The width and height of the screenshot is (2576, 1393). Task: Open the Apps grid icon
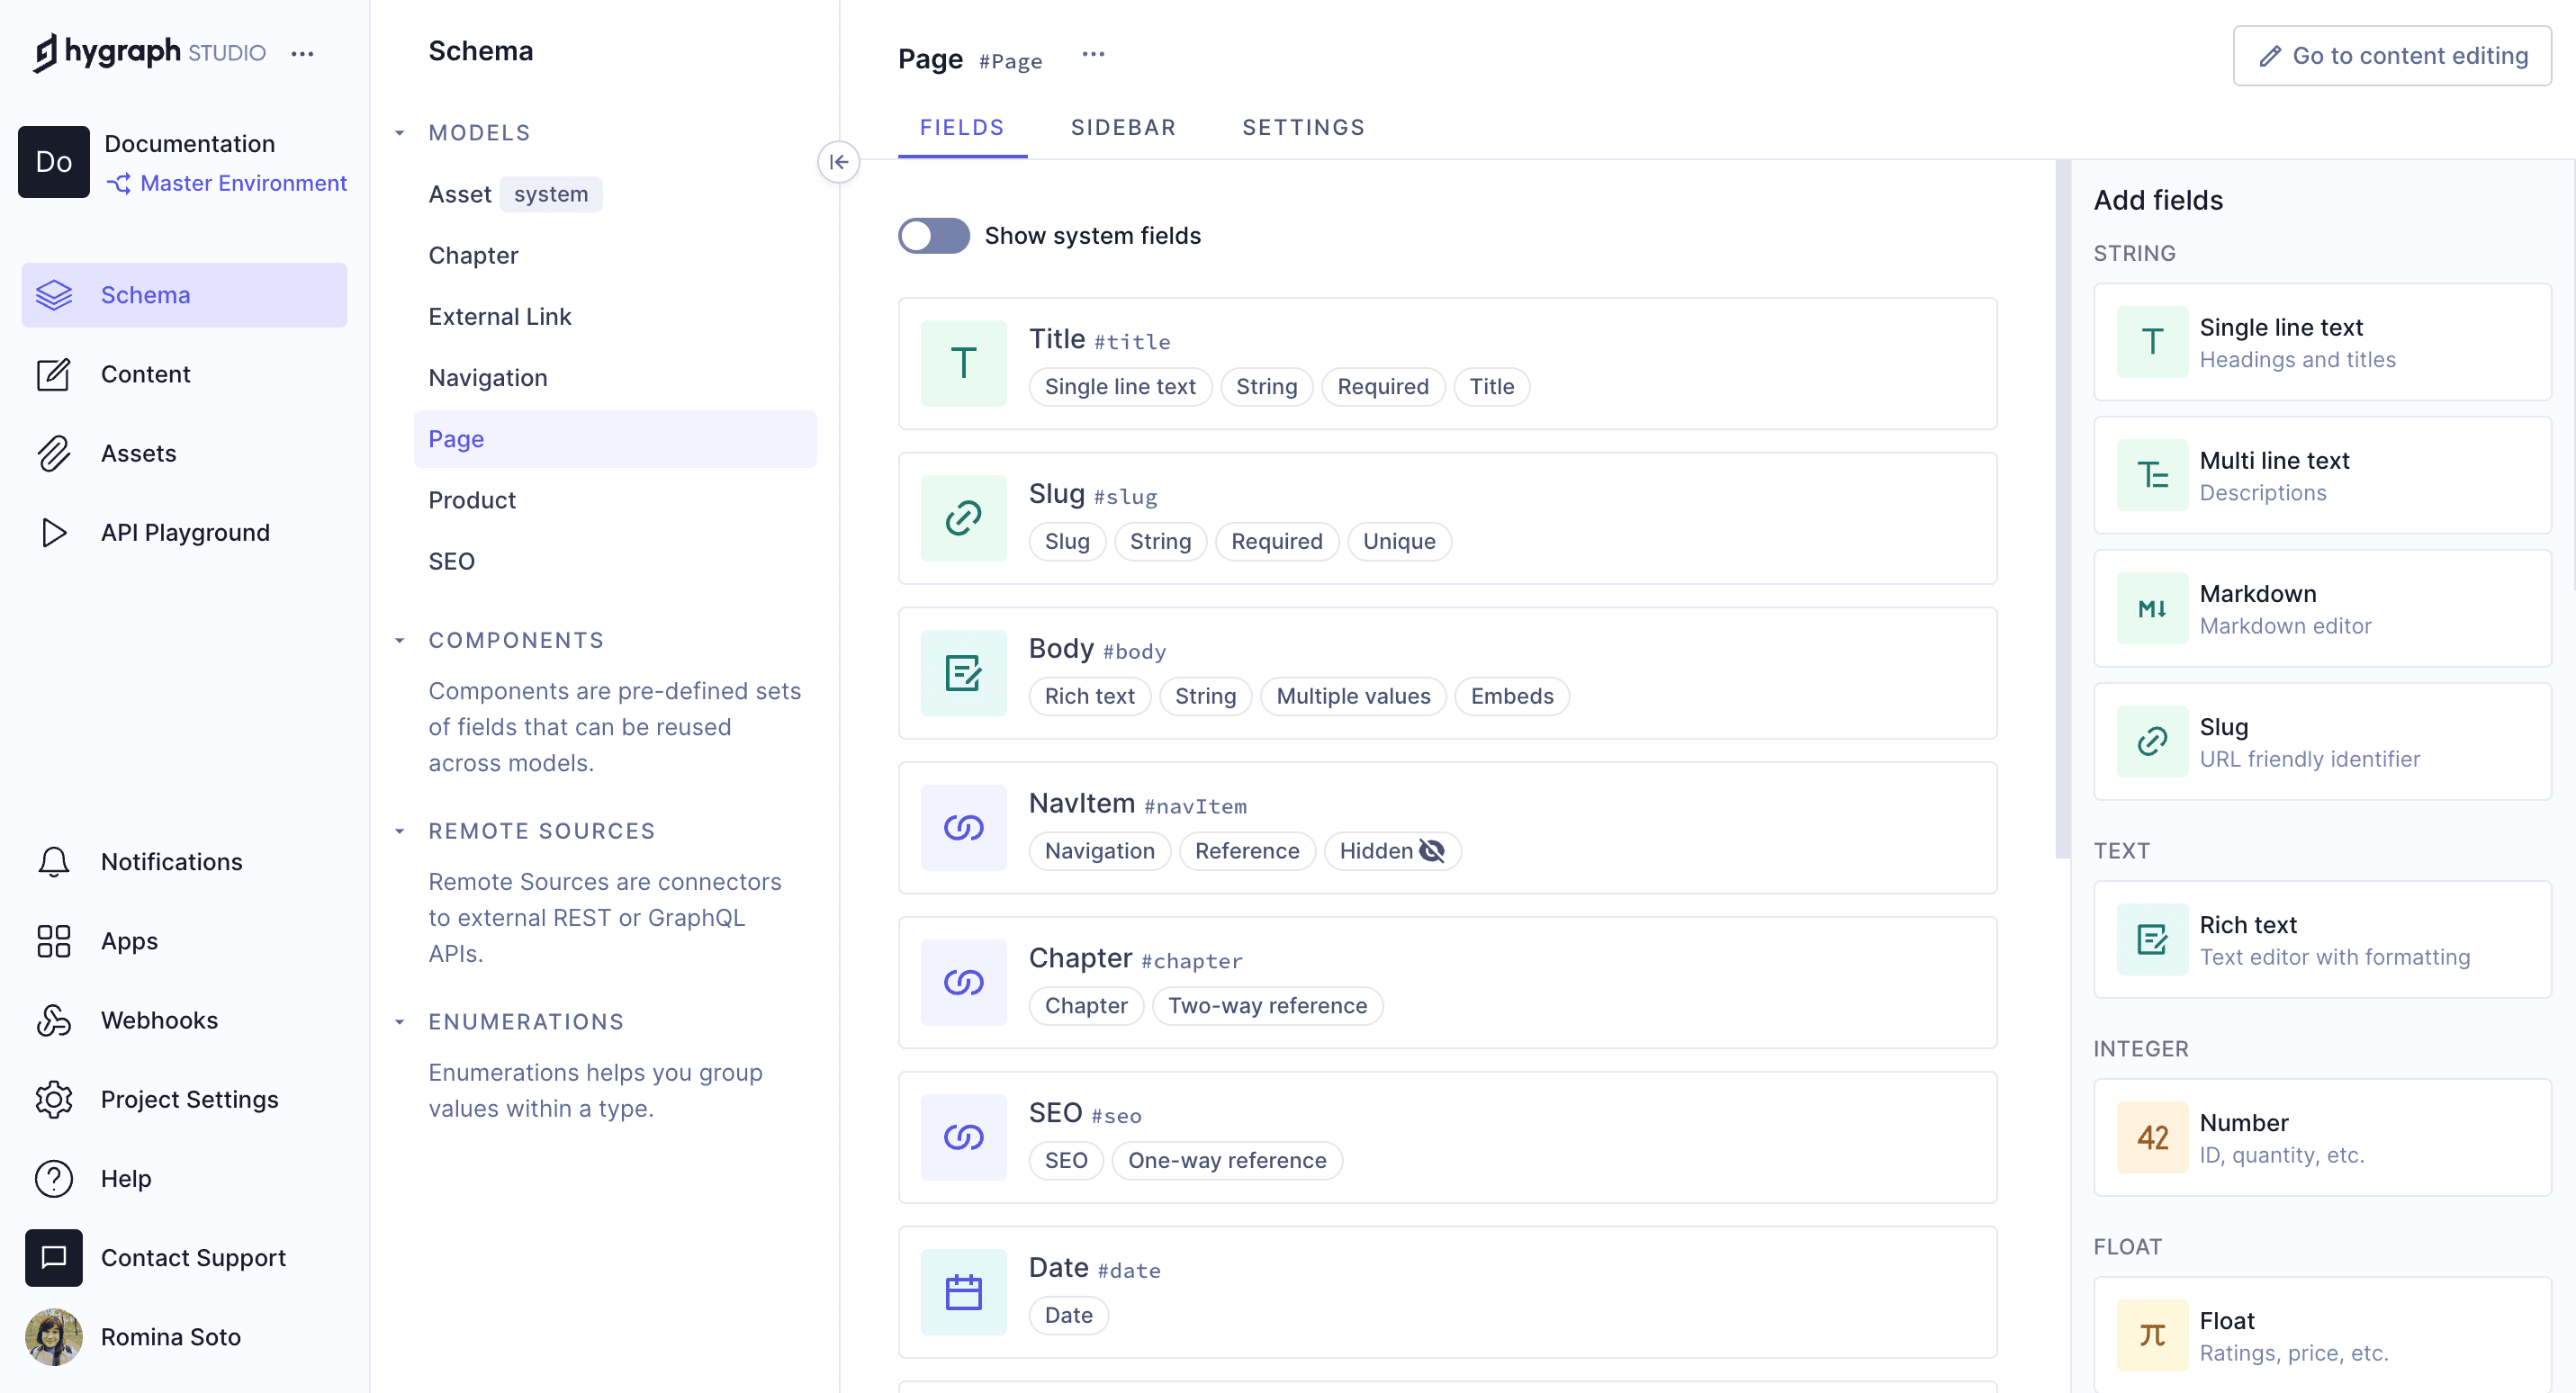coord(53,941)
